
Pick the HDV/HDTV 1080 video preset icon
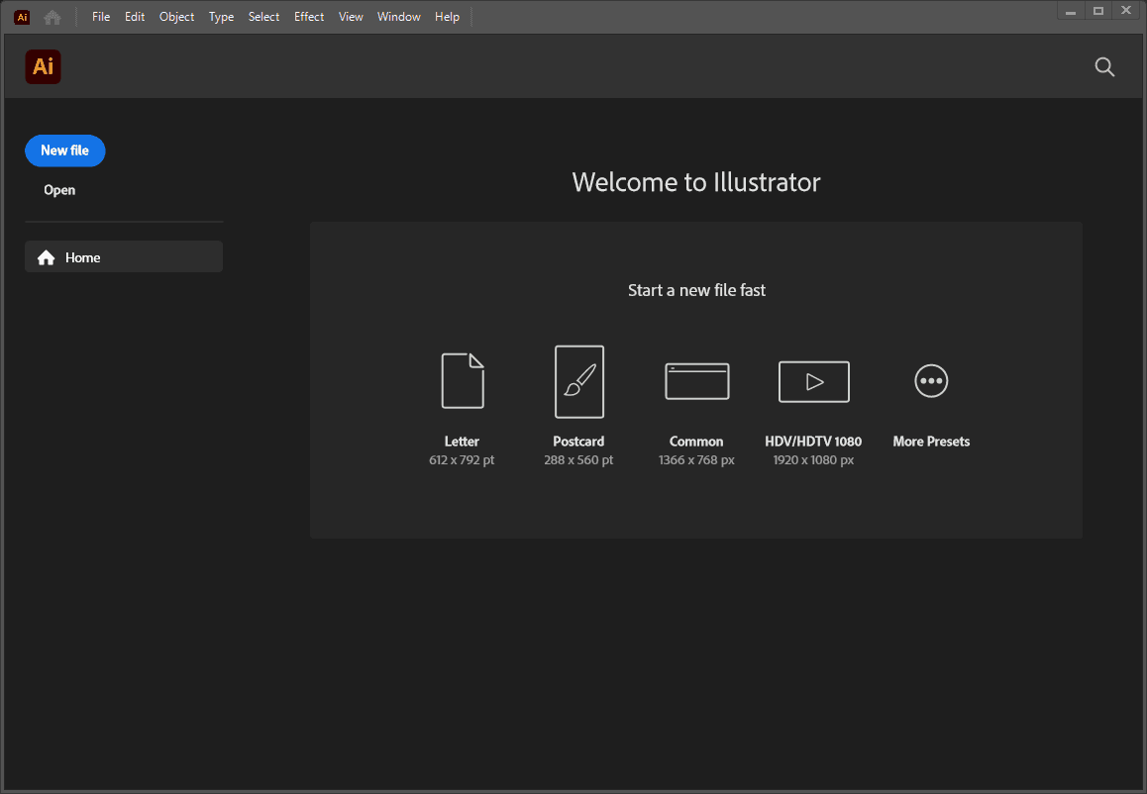813,381
